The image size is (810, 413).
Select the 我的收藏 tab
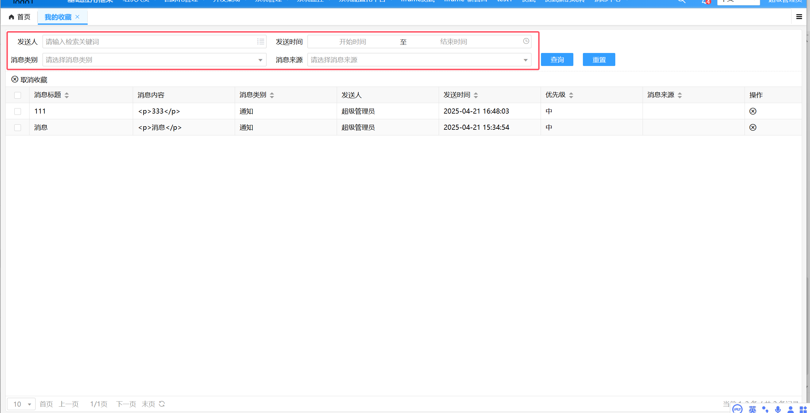click(x=58, y=17)
